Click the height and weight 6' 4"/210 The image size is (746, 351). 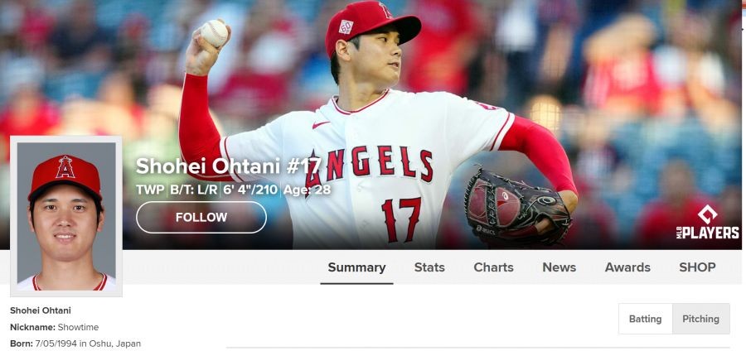[250, 190]
